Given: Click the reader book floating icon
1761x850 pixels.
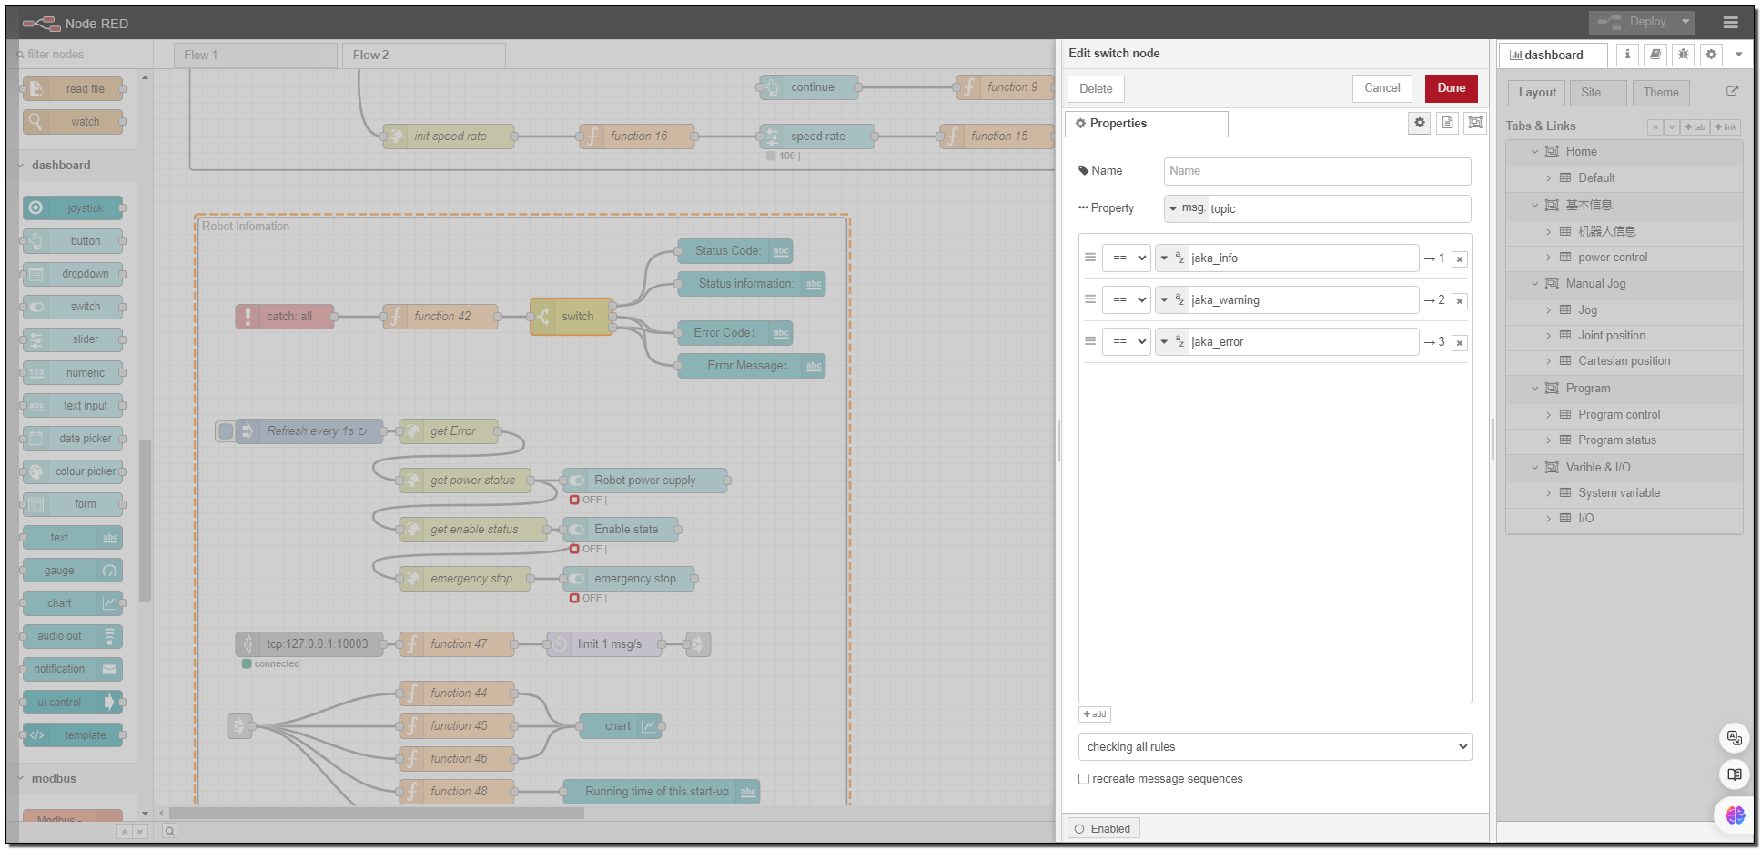Looking at the screenshot, I should pyautogui.click(x=1735, y=774).
